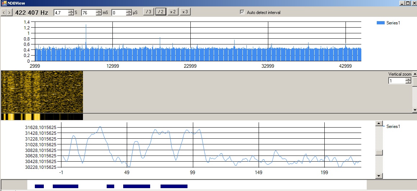The image size is (417, 191).
Task: Increase the mS value with up arrow
Action: point(99,11)
